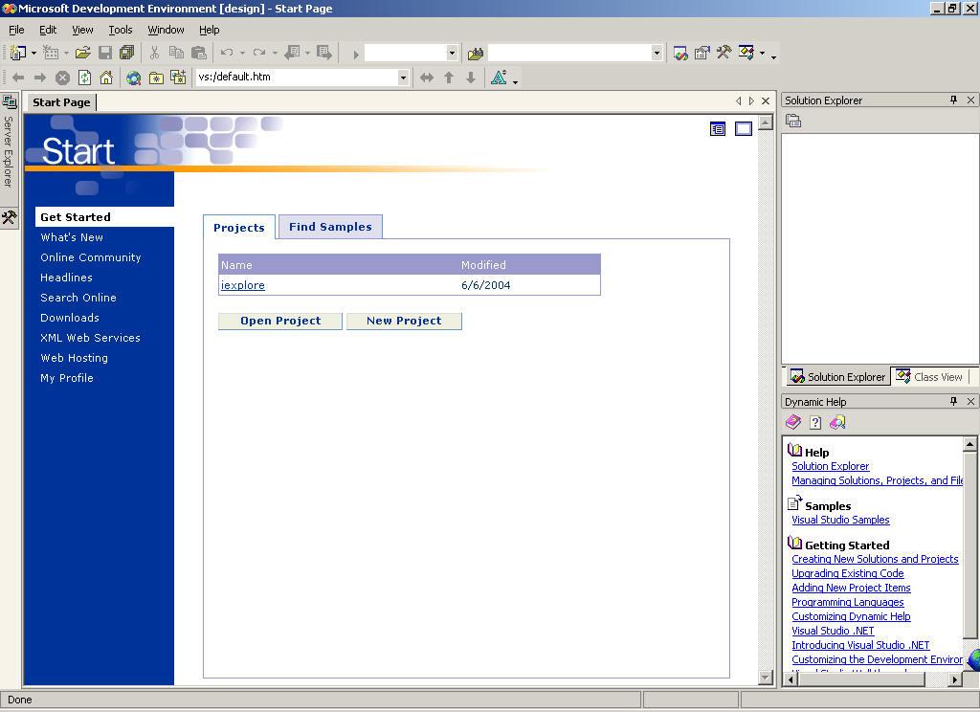Open the Undo history dropdown arrow
This screenshot has width=980, height=712.
tap(242, 54)
